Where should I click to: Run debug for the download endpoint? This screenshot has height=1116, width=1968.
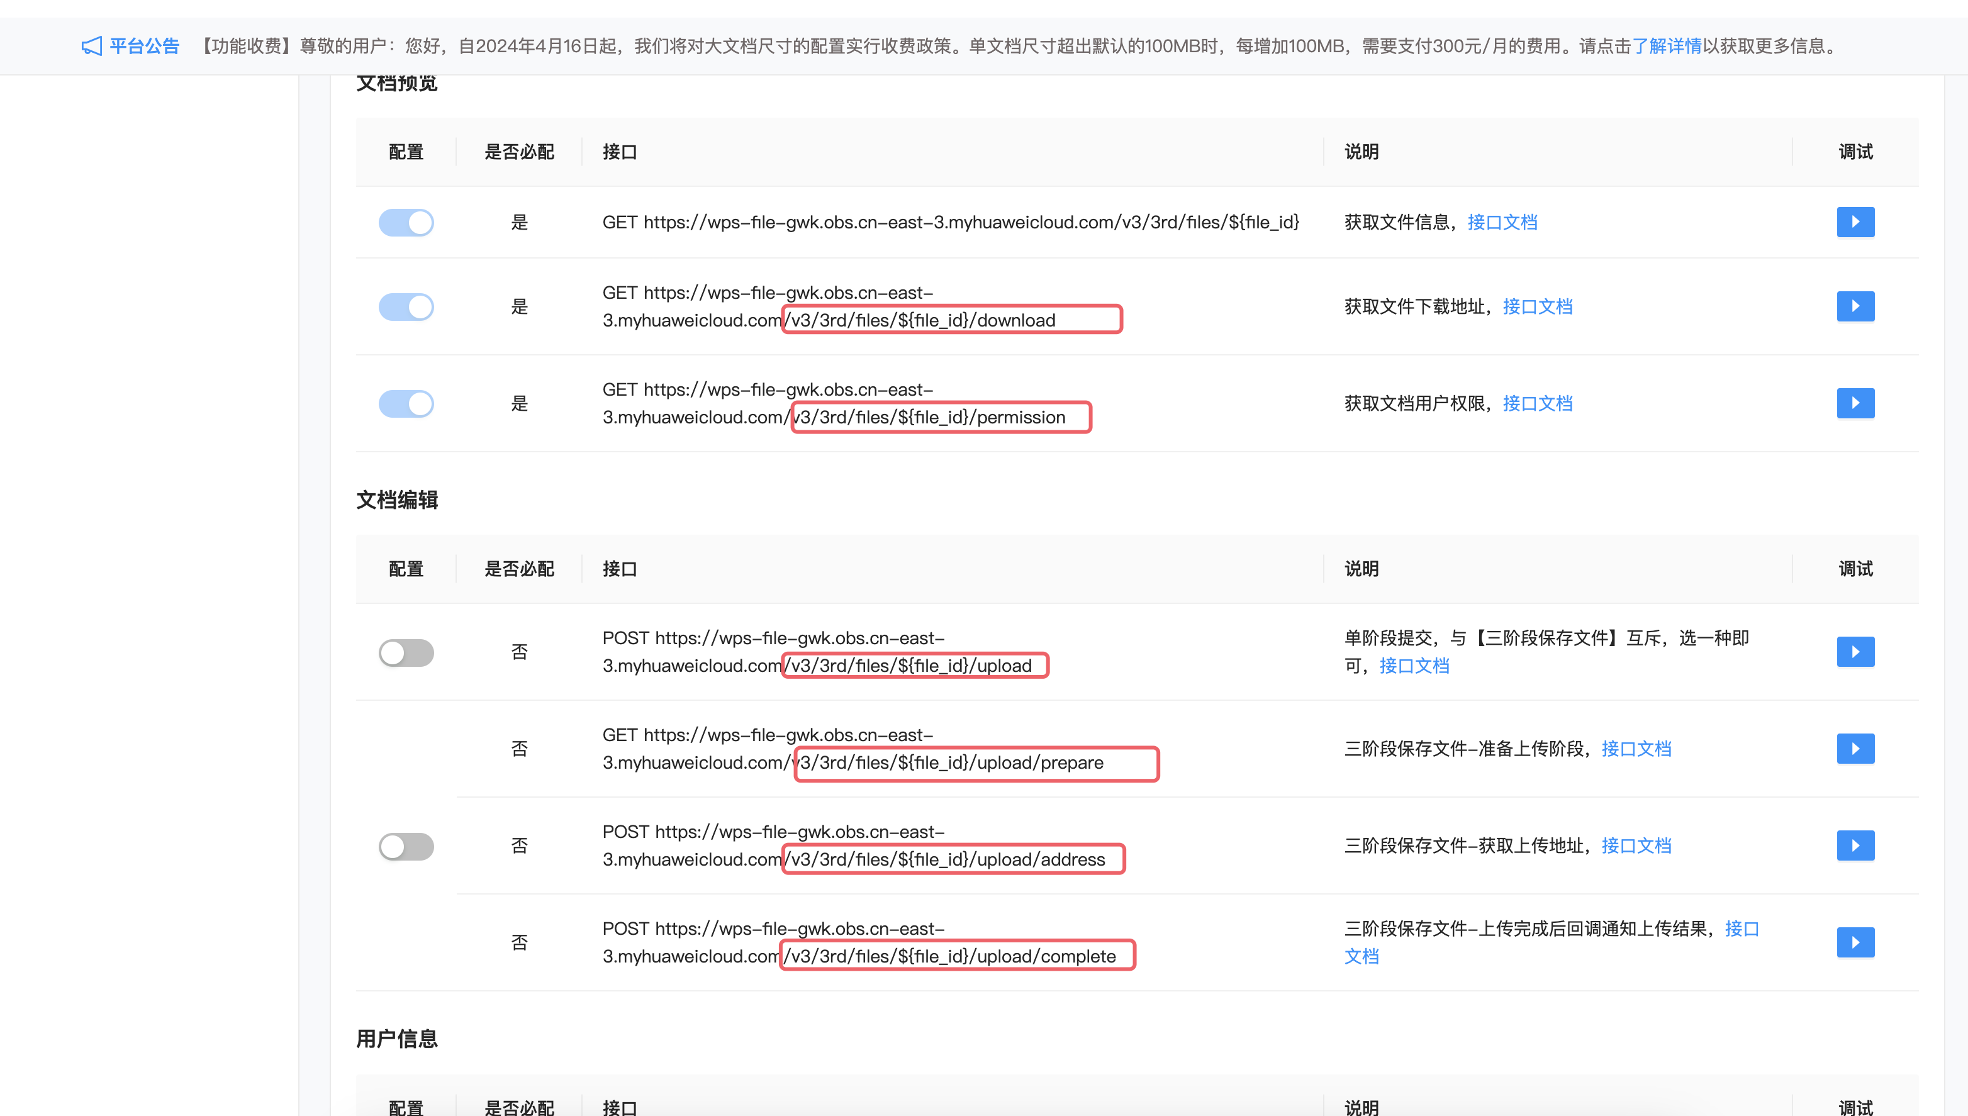[x=1855, y=306]
